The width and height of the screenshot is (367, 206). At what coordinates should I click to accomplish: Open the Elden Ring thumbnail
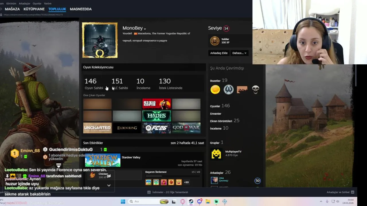(127, 128)
